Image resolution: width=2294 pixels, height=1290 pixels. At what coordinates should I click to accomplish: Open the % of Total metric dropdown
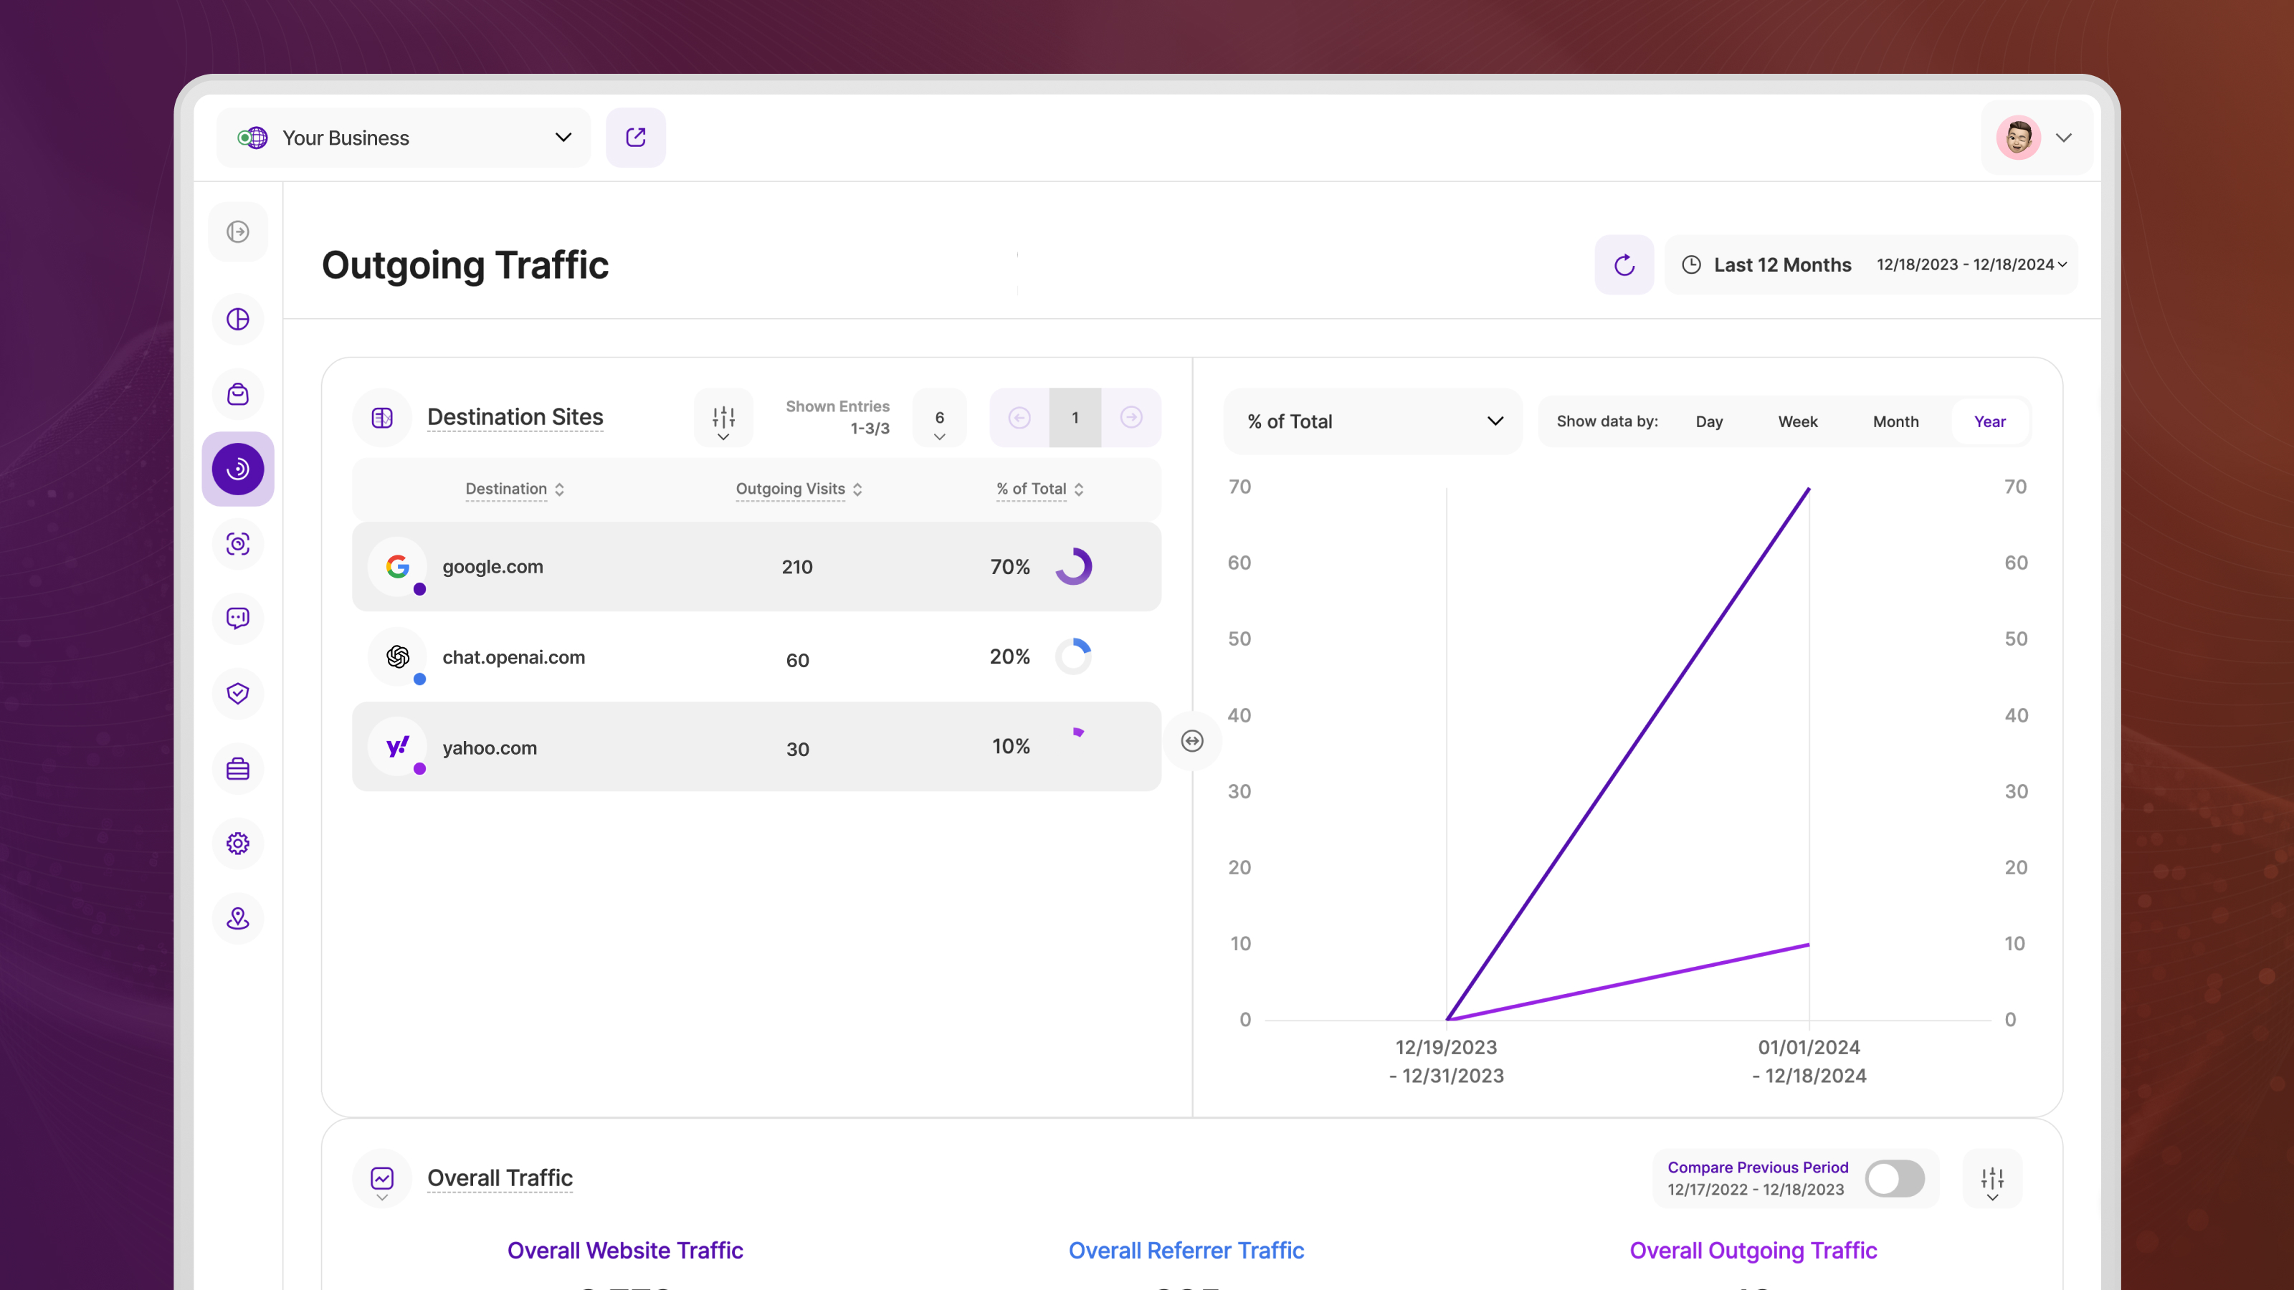coord(1374,421)
